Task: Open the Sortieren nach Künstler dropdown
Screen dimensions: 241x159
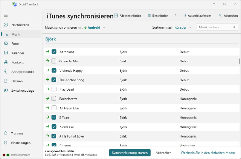Action: (183, 28)
